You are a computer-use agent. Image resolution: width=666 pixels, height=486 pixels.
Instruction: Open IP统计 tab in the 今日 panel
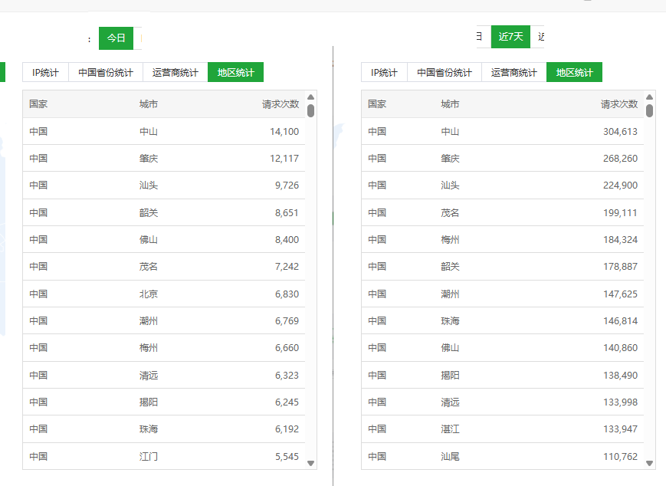coord(45,73)
